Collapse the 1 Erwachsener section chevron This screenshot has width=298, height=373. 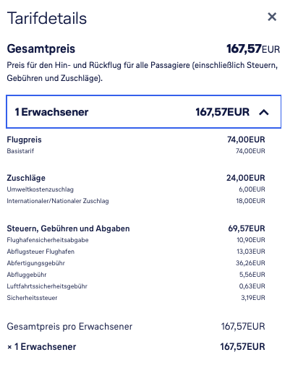click(x=264, y=112)
